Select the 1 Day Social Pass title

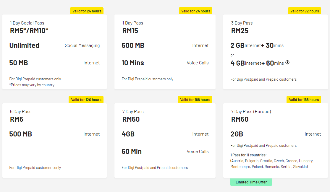tap(27, 23)
